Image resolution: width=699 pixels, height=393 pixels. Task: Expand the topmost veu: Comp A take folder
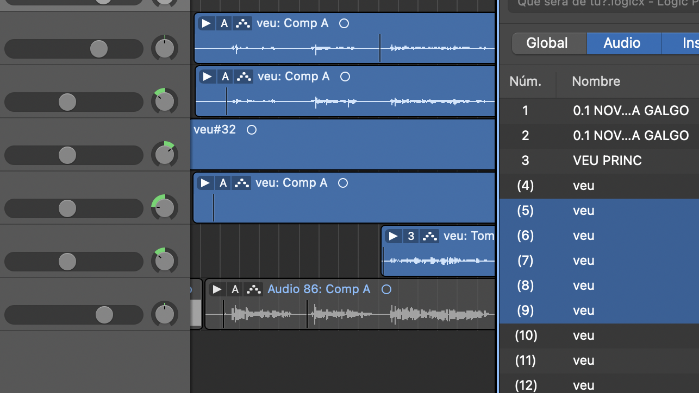coord(205,23)
